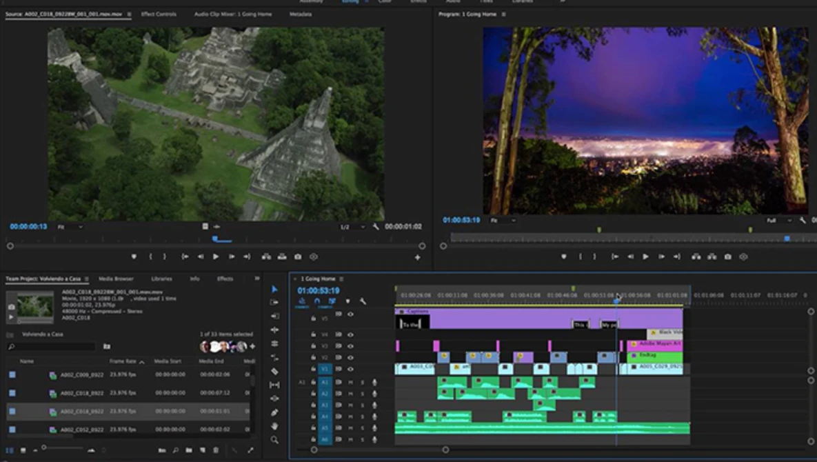
Task: Open Libraries tab
Action: pyautogui.click(x=161, y=279)
